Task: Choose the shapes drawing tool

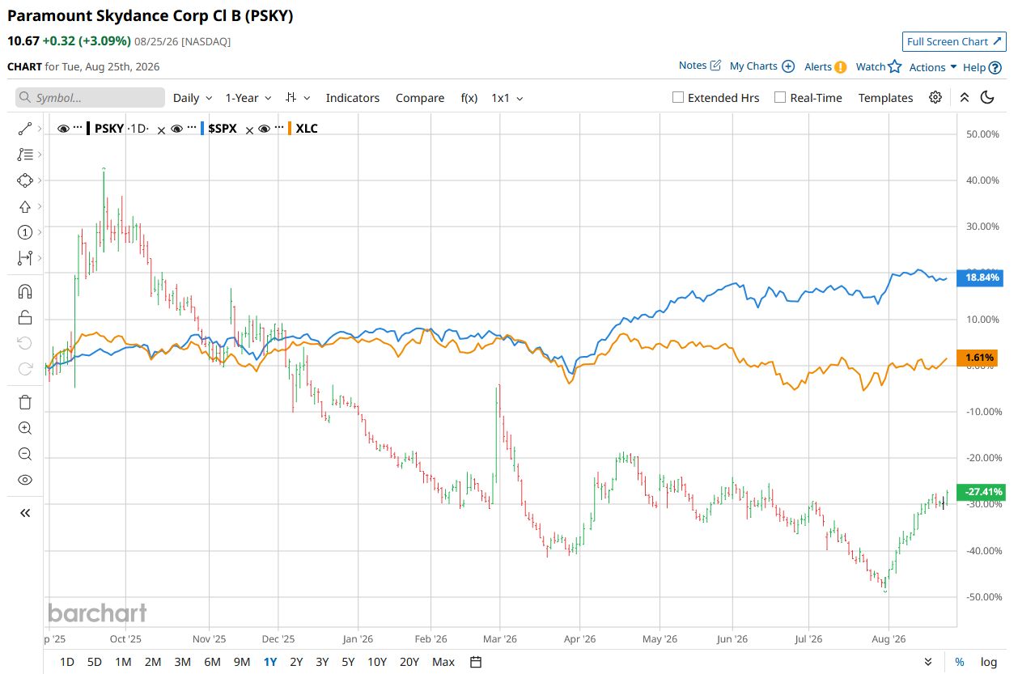Action: point(24,180)
